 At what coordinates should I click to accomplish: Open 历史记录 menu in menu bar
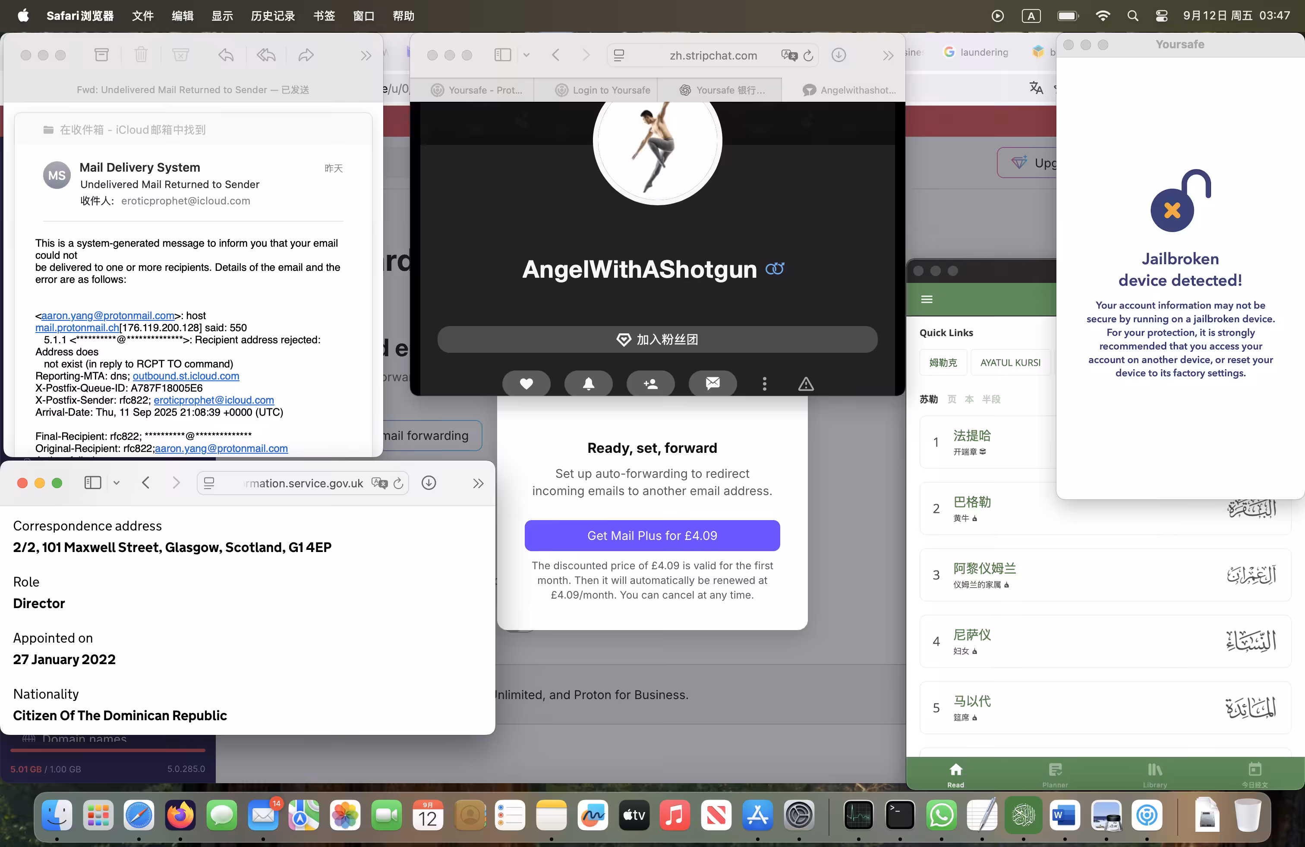(272, 16)
